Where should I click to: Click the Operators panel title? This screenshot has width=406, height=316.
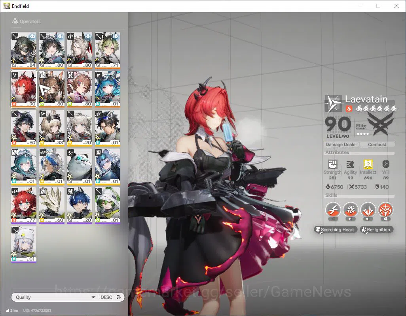click(x=30, y=21)
